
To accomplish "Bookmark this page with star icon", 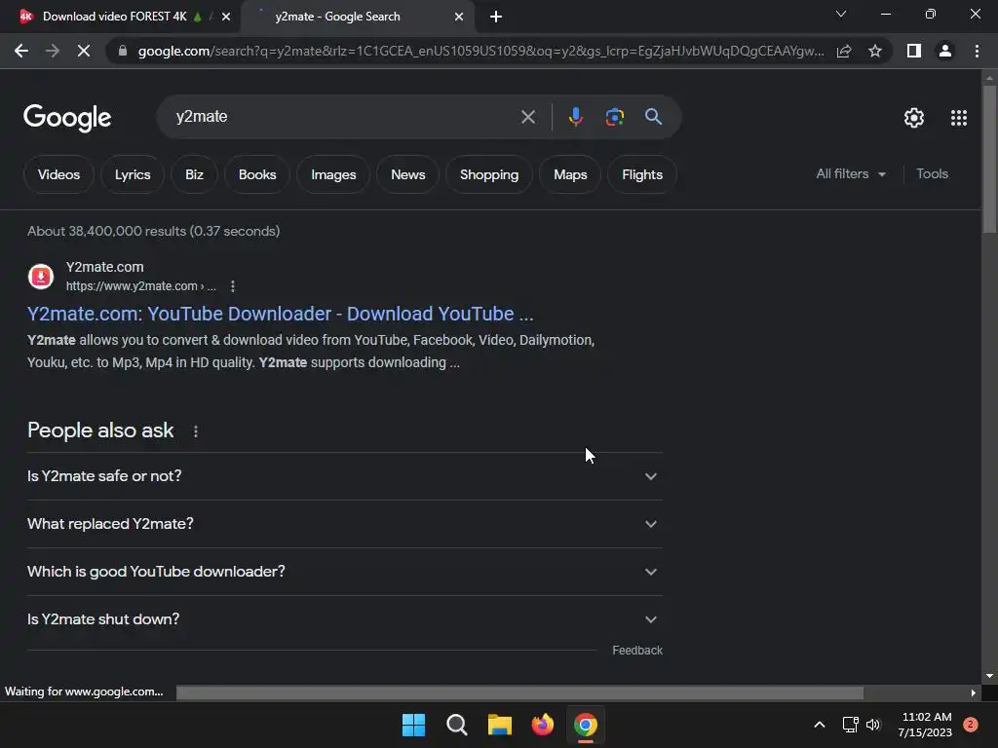I will coord(875,51).
